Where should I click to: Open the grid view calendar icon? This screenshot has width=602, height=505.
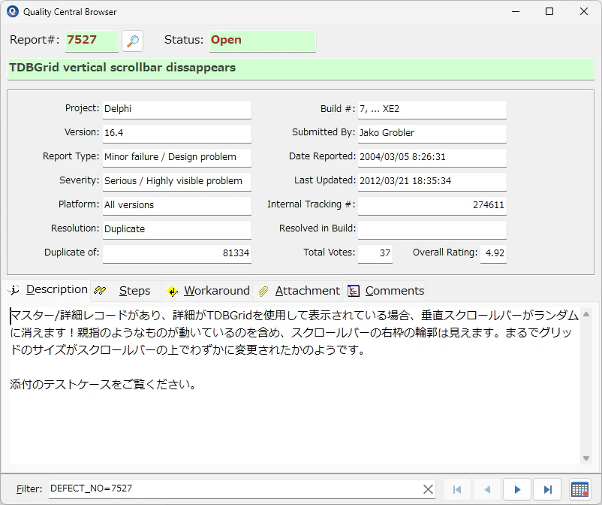[579, 489]
